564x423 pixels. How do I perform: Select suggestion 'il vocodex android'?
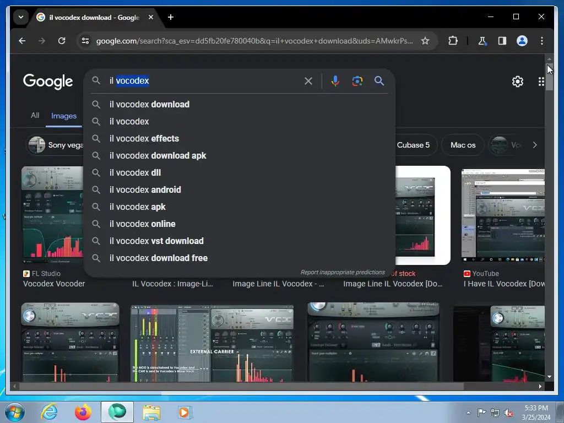click(x=240, y=189)
